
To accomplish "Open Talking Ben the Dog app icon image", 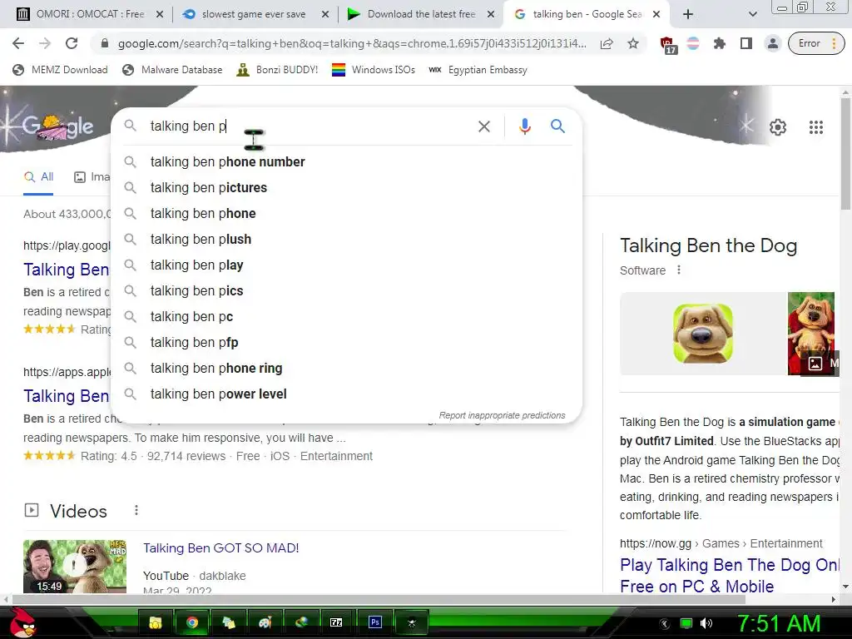I will (x=702, y=334).
